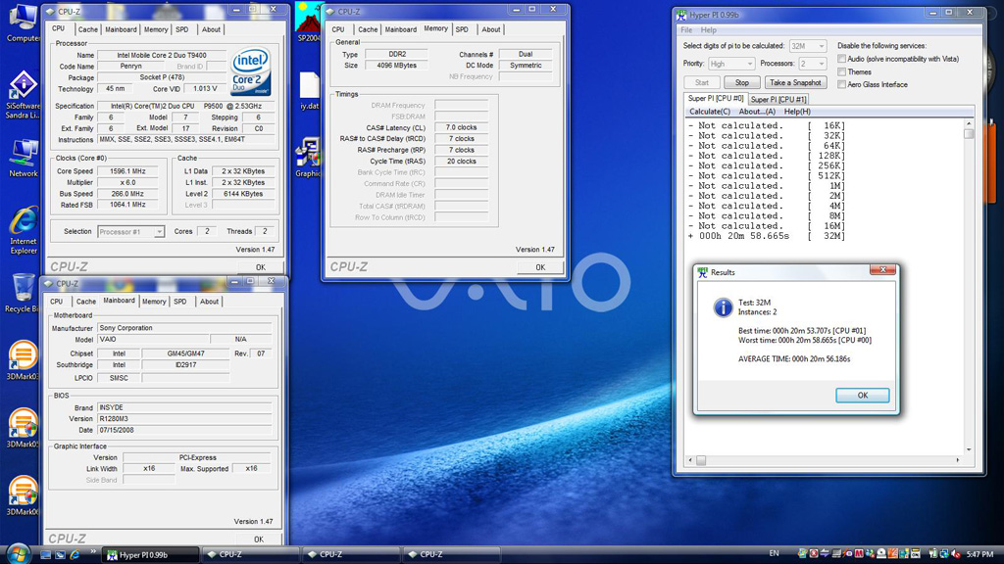Click the CAS# Latency 7.0 clocks value

pos(461,127)
